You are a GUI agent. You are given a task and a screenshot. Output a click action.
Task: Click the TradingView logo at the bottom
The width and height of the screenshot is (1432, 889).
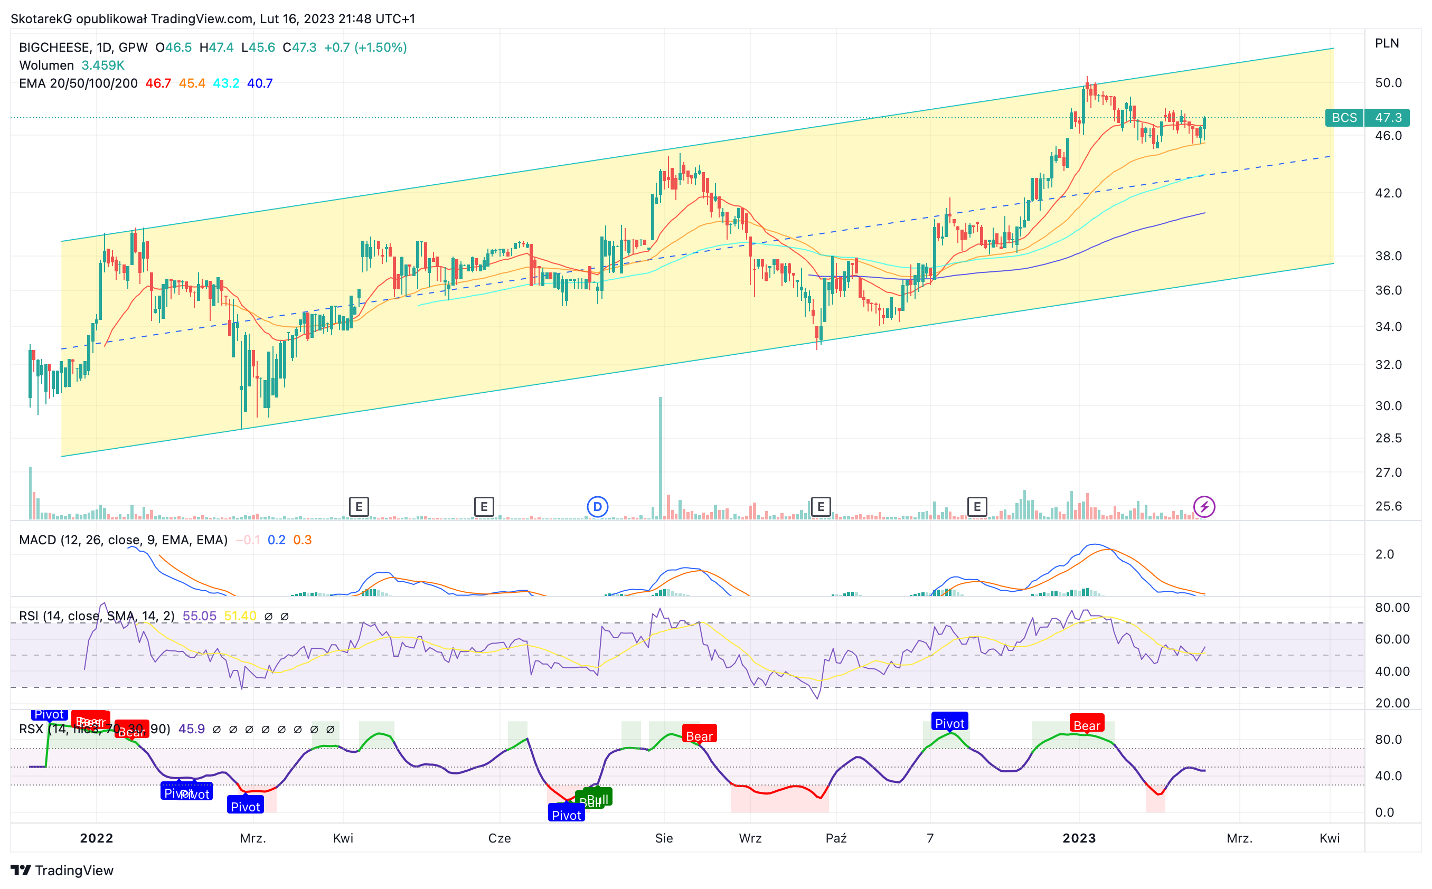point(62,870)
